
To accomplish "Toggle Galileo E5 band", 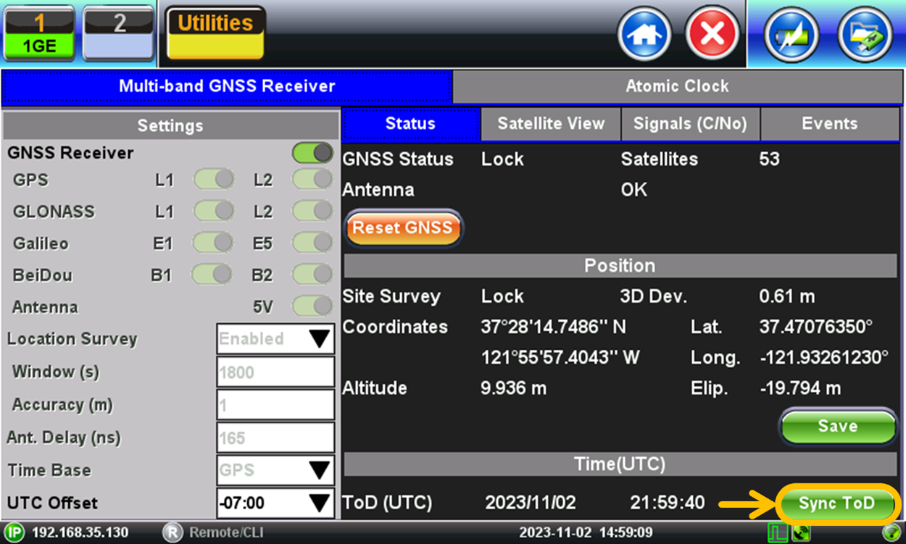I will click(312, 243).
